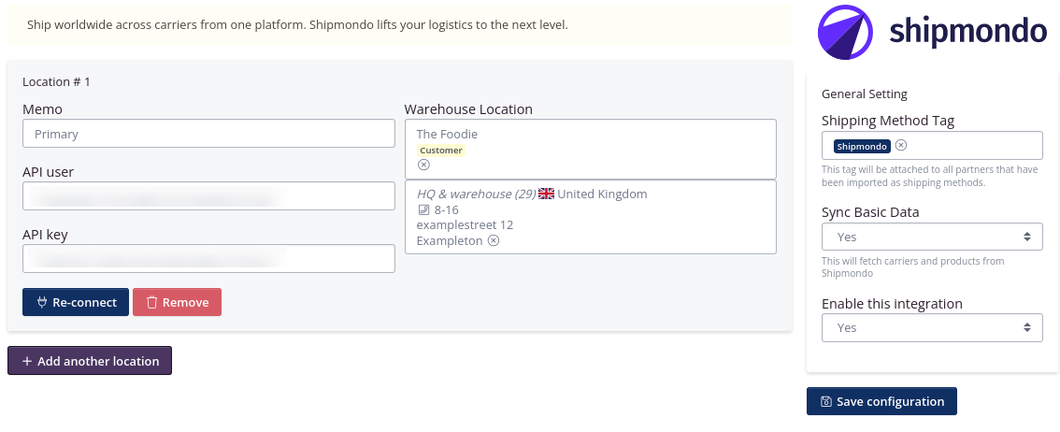Click into the API user field

[x=208, y=196]
